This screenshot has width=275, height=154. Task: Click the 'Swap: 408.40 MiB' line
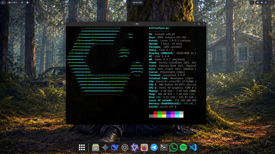[172, 94]
